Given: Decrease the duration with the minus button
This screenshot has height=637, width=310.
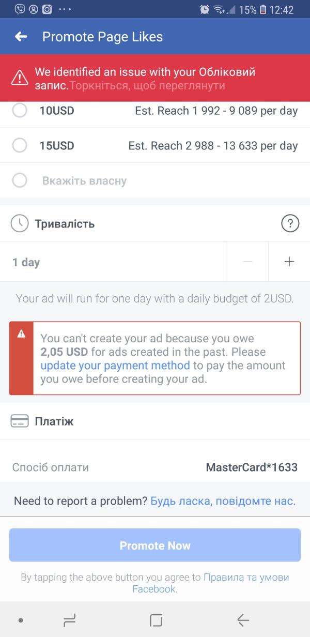Looking at the screenshot, I should (247, 262).
